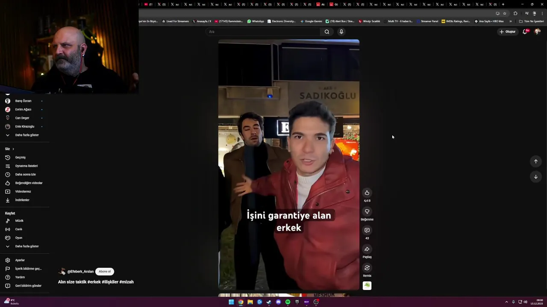Show hidden system tray icons
Viewport: 547px width, 307px height.
[506, 302]
